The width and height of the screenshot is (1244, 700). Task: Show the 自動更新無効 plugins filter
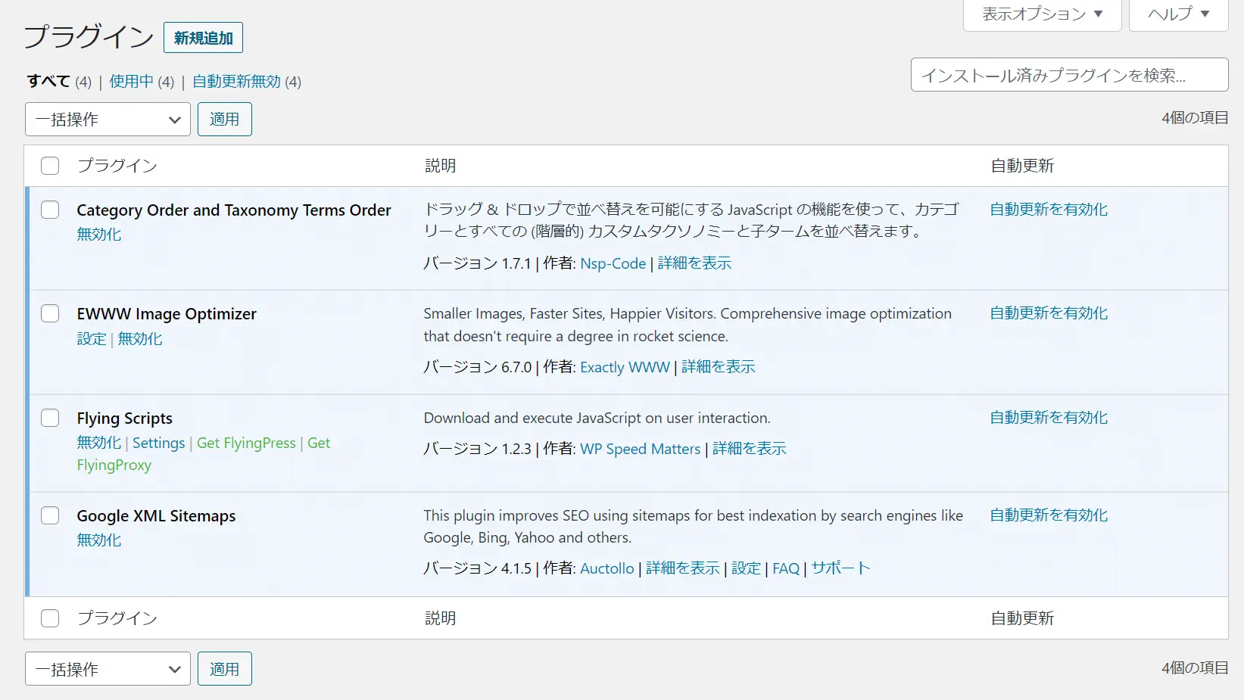click(x=236, y=82)
